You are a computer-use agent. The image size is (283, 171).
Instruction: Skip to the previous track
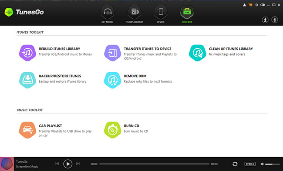[57, 164]
